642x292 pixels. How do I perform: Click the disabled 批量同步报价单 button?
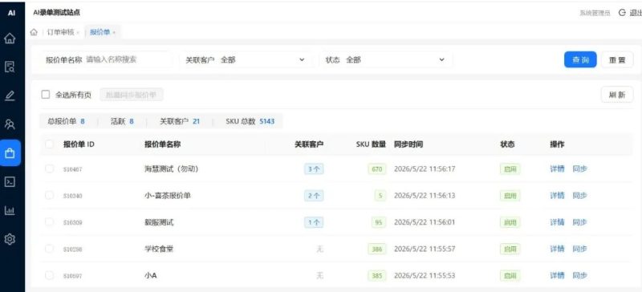(132, 95)
